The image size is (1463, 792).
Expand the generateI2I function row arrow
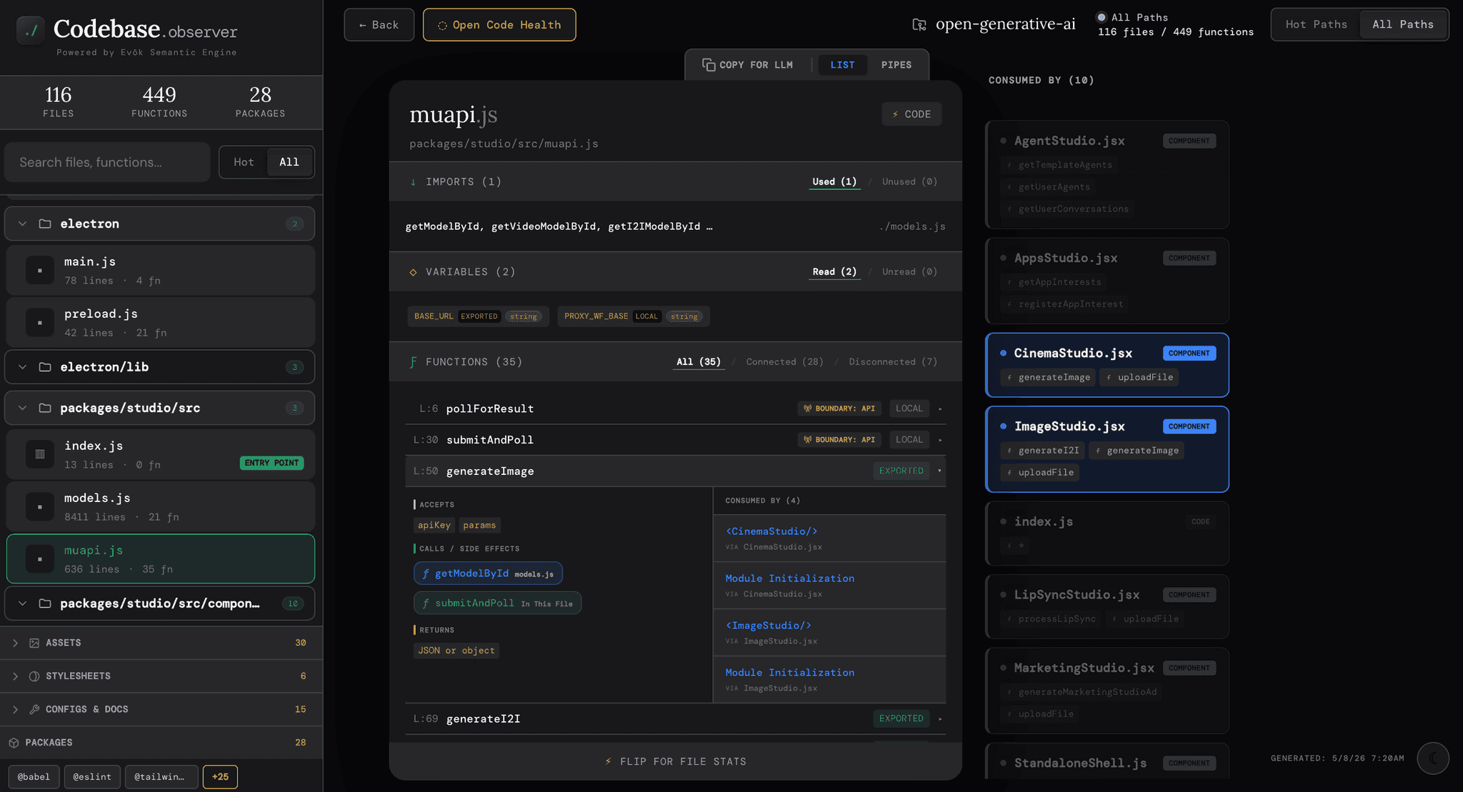939,718
